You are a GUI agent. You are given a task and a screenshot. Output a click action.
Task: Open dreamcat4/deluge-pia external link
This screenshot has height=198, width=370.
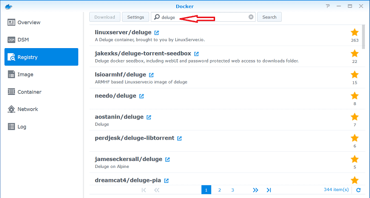point(166,180)
